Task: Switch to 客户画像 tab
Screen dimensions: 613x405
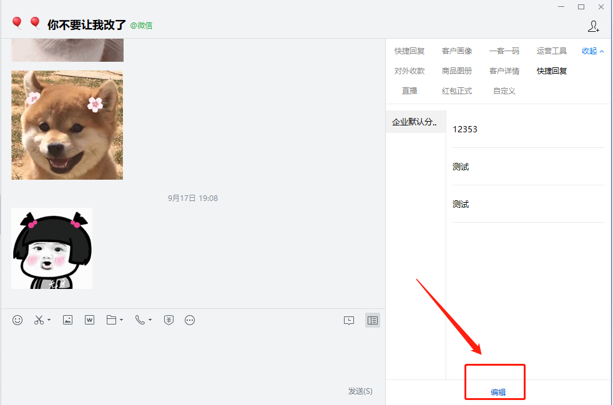Action: click(x=456, y=51)
